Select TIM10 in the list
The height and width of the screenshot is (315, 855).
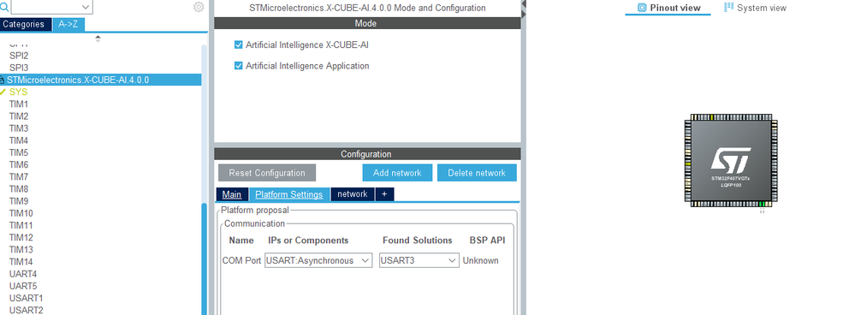[21, 213]
